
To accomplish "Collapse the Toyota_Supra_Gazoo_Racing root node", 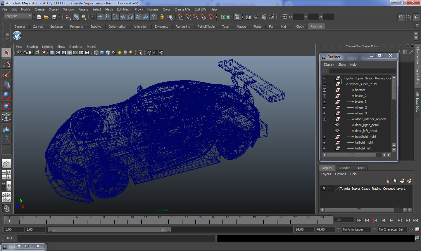I will click(x=324, y=78).
